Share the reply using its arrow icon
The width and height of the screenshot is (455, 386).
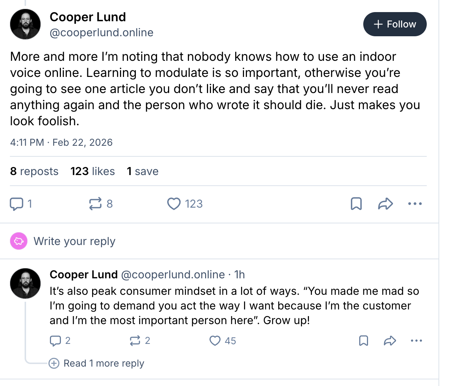(390, 341)
